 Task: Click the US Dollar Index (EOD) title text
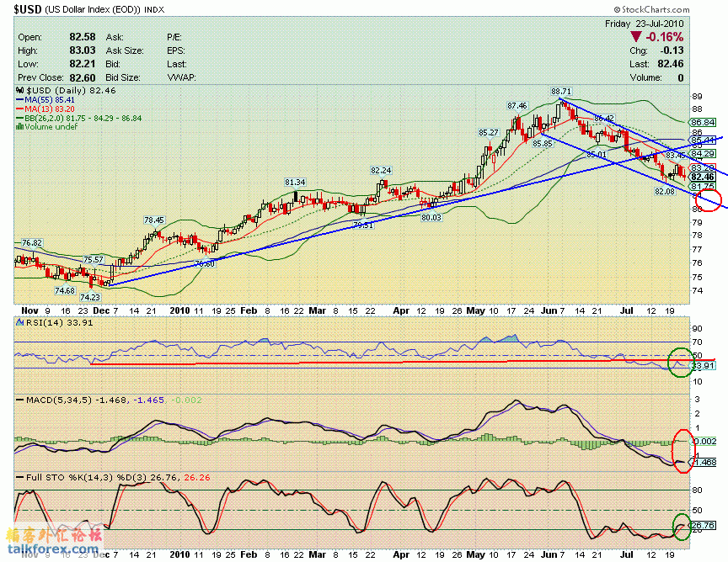[93, 9]
